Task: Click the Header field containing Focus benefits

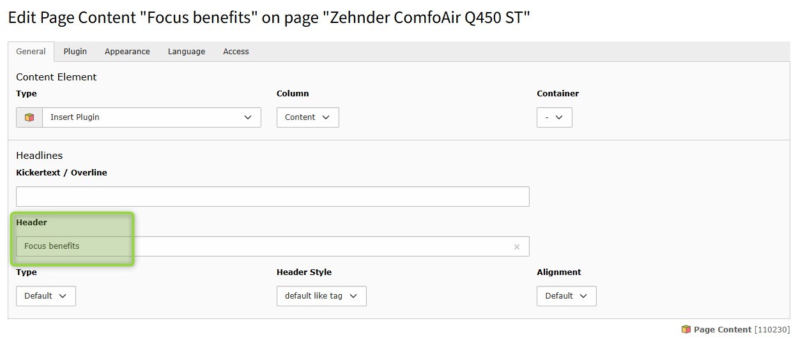Action: [x=272, y=246]
